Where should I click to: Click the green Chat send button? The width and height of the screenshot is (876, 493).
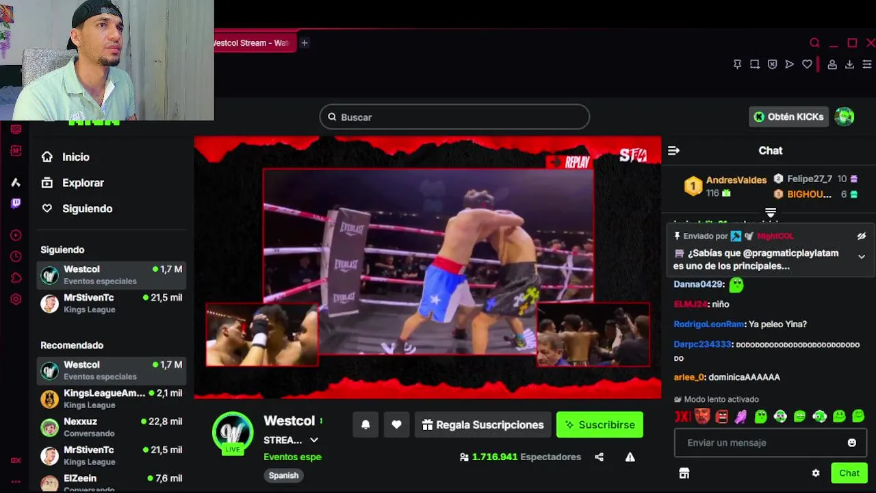click(x=849, y=473)
